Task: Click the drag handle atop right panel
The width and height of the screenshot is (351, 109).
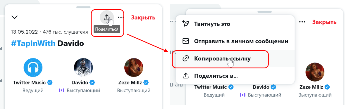Action: tap(265, 11)
